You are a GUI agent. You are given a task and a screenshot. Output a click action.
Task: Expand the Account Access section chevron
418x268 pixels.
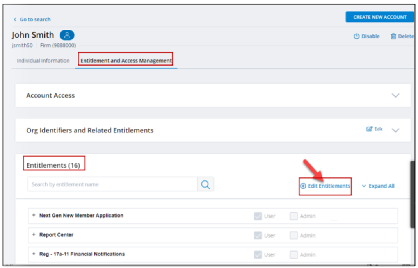pyautogui.click(x=395, y=95)
